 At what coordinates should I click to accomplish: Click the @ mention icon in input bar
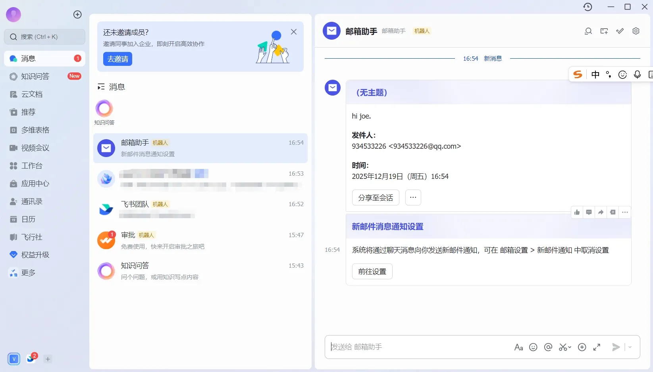(x=548, y=347)
